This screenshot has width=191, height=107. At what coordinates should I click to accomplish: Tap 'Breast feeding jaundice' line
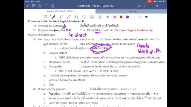53,89
